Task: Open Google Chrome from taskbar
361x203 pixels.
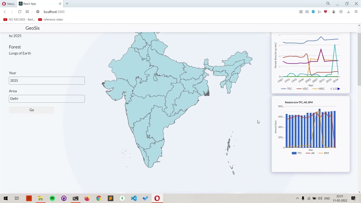Action: coord(98,198)
